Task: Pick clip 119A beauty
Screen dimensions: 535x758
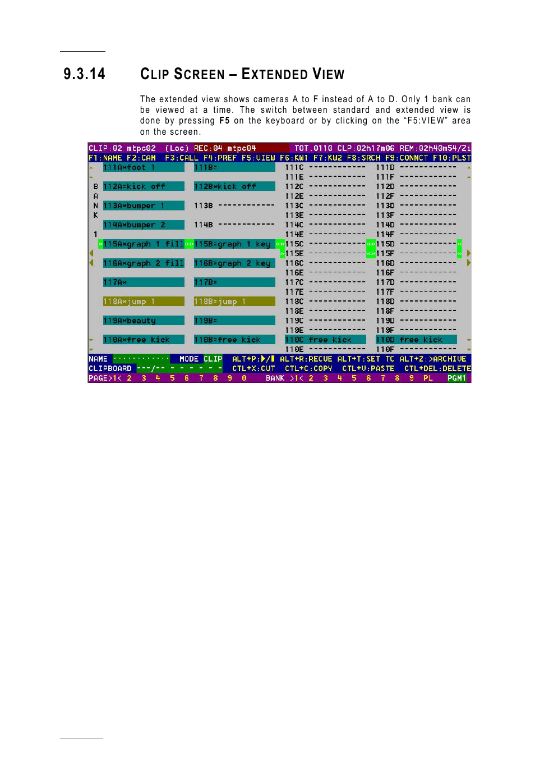Action: pyautogui.click(x=144, y=321)
